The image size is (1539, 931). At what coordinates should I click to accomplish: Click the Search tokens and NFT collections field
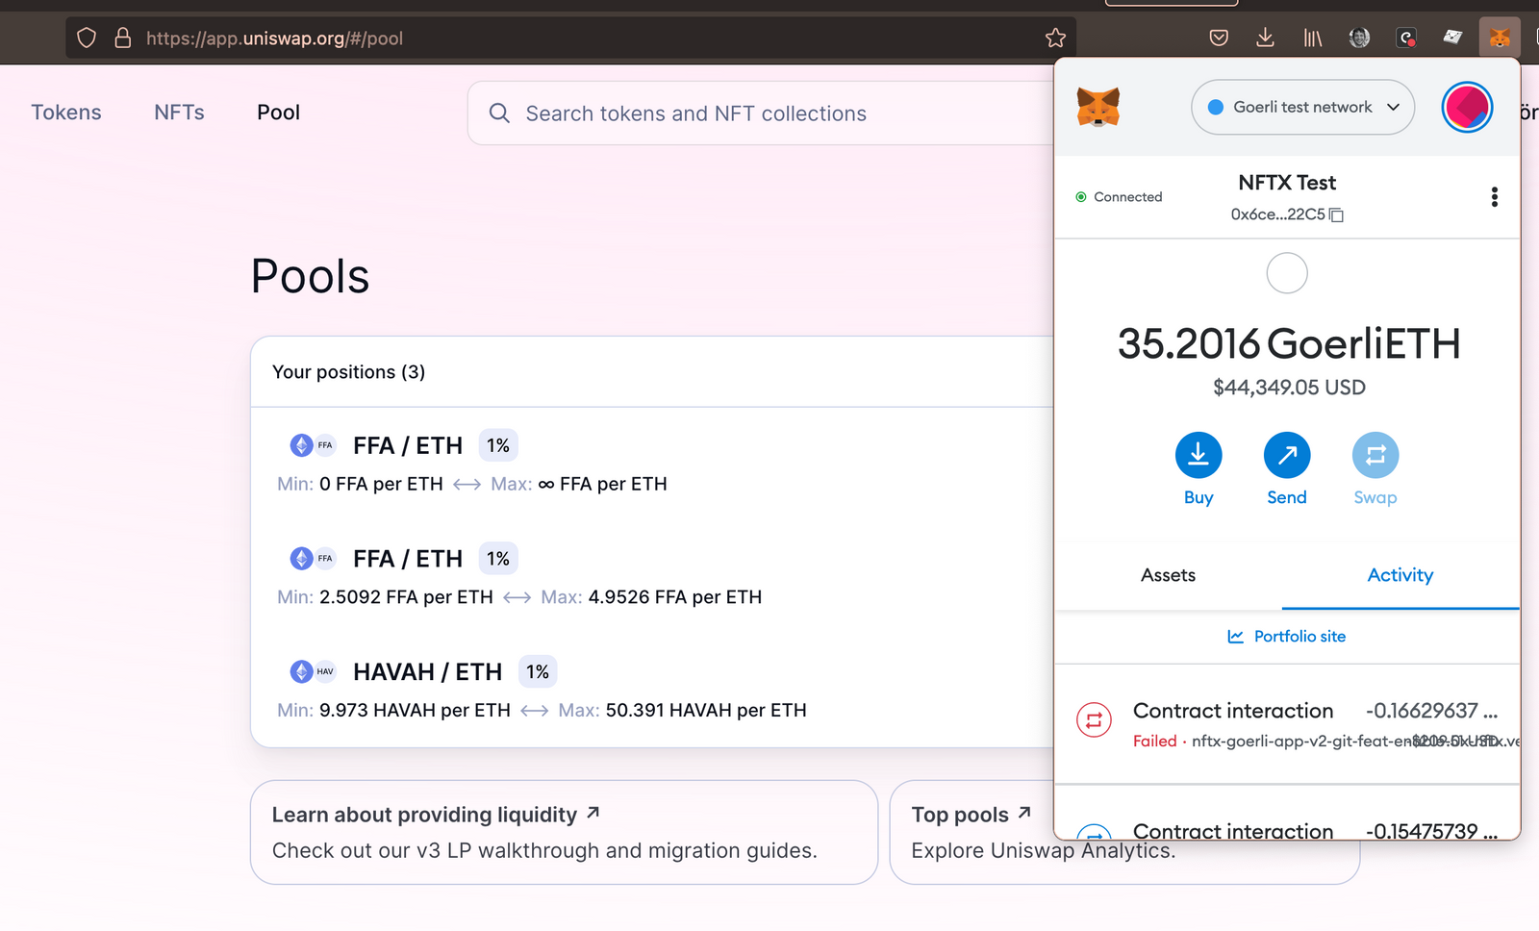coord(761,113)
